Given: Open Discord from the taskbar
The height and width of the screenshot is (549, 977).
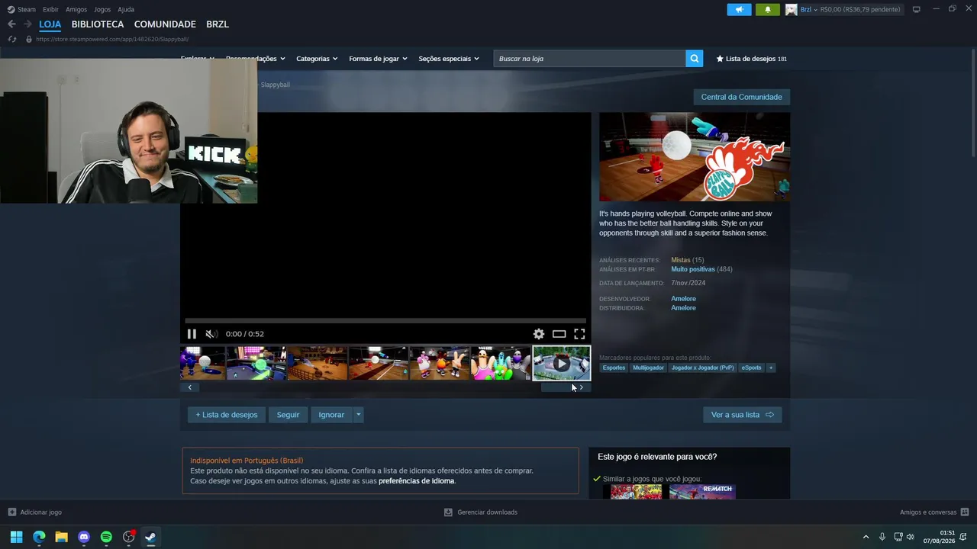Looking at the screenshot, I should click(x=84, y=537).
